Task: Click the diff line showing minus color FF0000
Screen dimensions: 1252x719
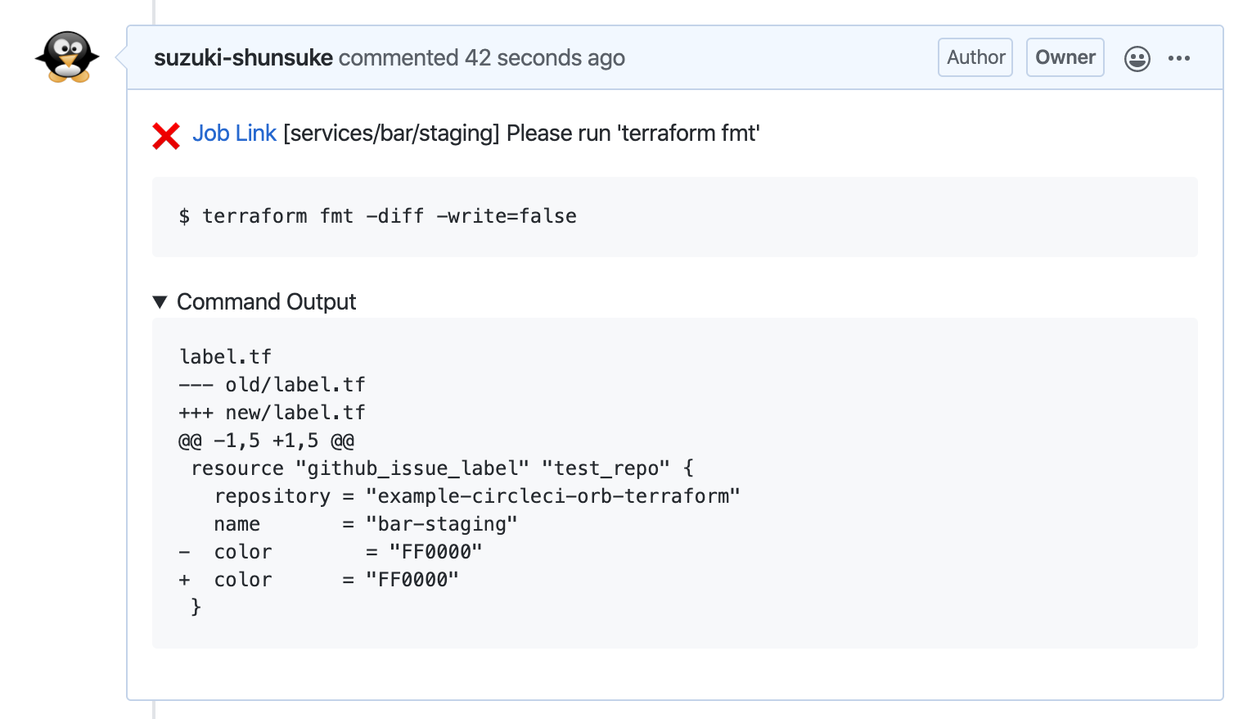Action: coord(331,551)
